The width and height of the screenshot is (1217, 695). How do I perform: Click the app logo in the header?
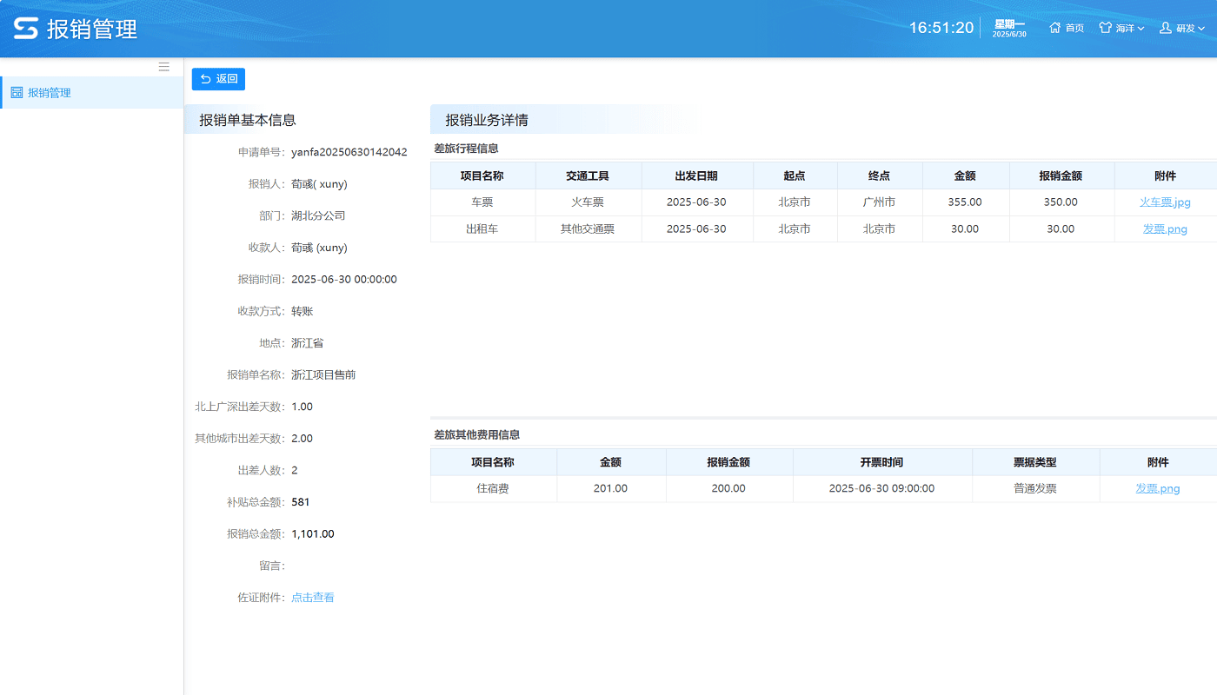(x=25, y=29)
